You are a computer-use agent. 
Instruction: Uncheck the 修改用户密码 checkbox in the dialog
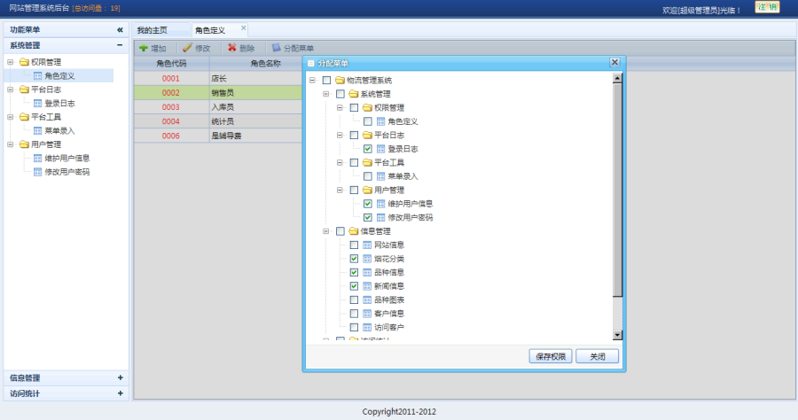click(x=368, y=218)
